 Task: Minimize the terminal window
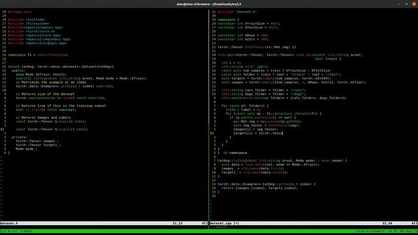tap(399, 4)
